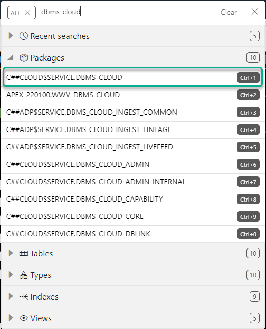The width and height of the screenshot is (266, 329).
Task: Click the Recent searches clock icon
Action: pyautogui.click(x=24, y=36)
